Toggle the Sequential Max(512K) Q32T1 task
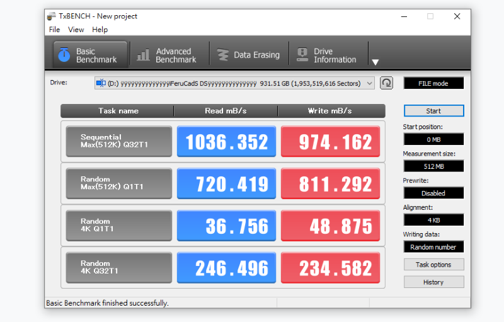This screenshot has width=504, height=322. pyautogui.click(x=119, y=141)
